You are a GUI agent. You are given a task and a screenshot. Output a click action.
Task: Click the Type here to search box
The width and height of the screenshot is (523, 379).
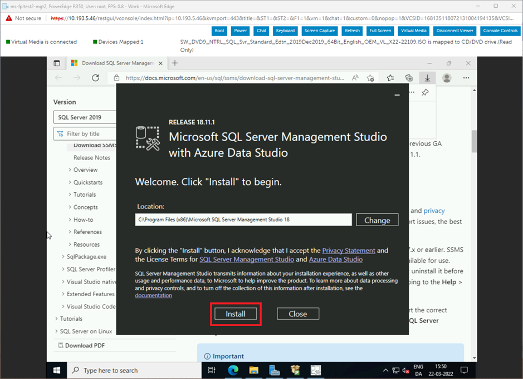tap(134, 370)
